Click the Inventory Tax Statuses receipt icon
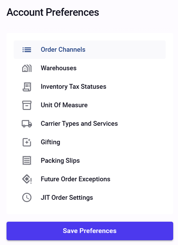This screenshot has height=245, width=178. 27,87
